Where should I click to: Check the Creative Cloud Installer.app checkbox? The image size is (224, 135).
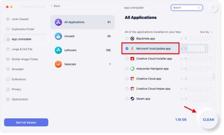pyautogui.click(x=127, y=59)
